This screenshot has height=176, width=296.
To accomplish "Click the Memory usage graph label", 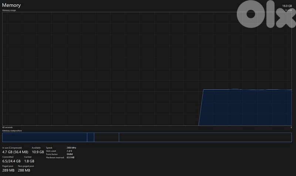I will 9,10.
